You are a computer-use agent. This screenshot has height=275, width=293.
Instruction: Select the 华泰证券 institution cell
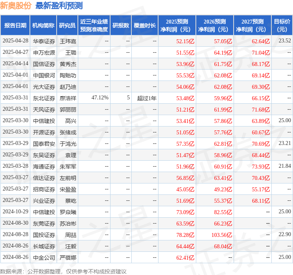pos(44,41)
